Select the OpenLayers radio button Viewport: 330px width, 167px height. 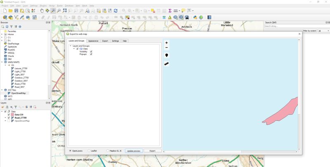point(70,151)
